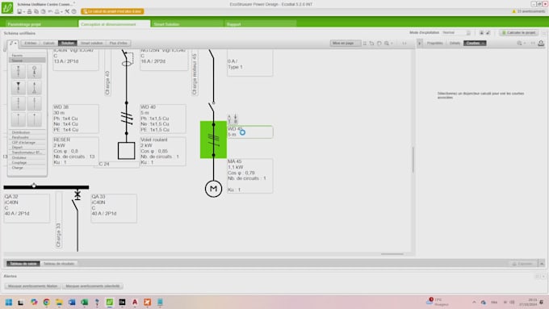Select the Courbes tab in right panel
The height and width of the screenshot is (309, 549).
pos(475,43)
